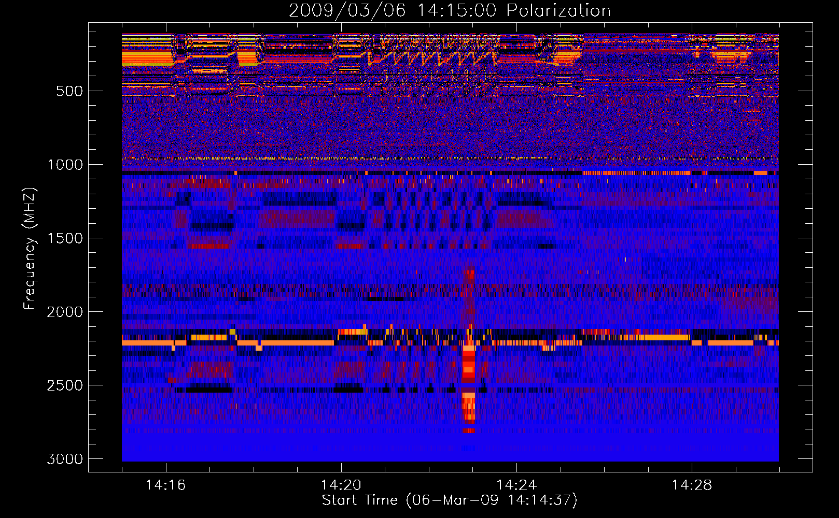Select the '500' frequency axis label
Image resolution: width=839 pixels, height=518 pixels.
(69, 91)
